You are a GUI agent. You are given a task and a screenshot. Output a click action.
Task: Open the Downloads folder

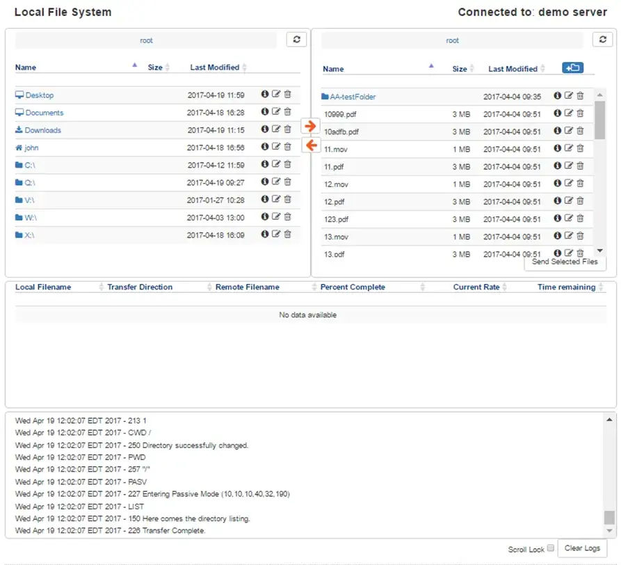point(42,130)
